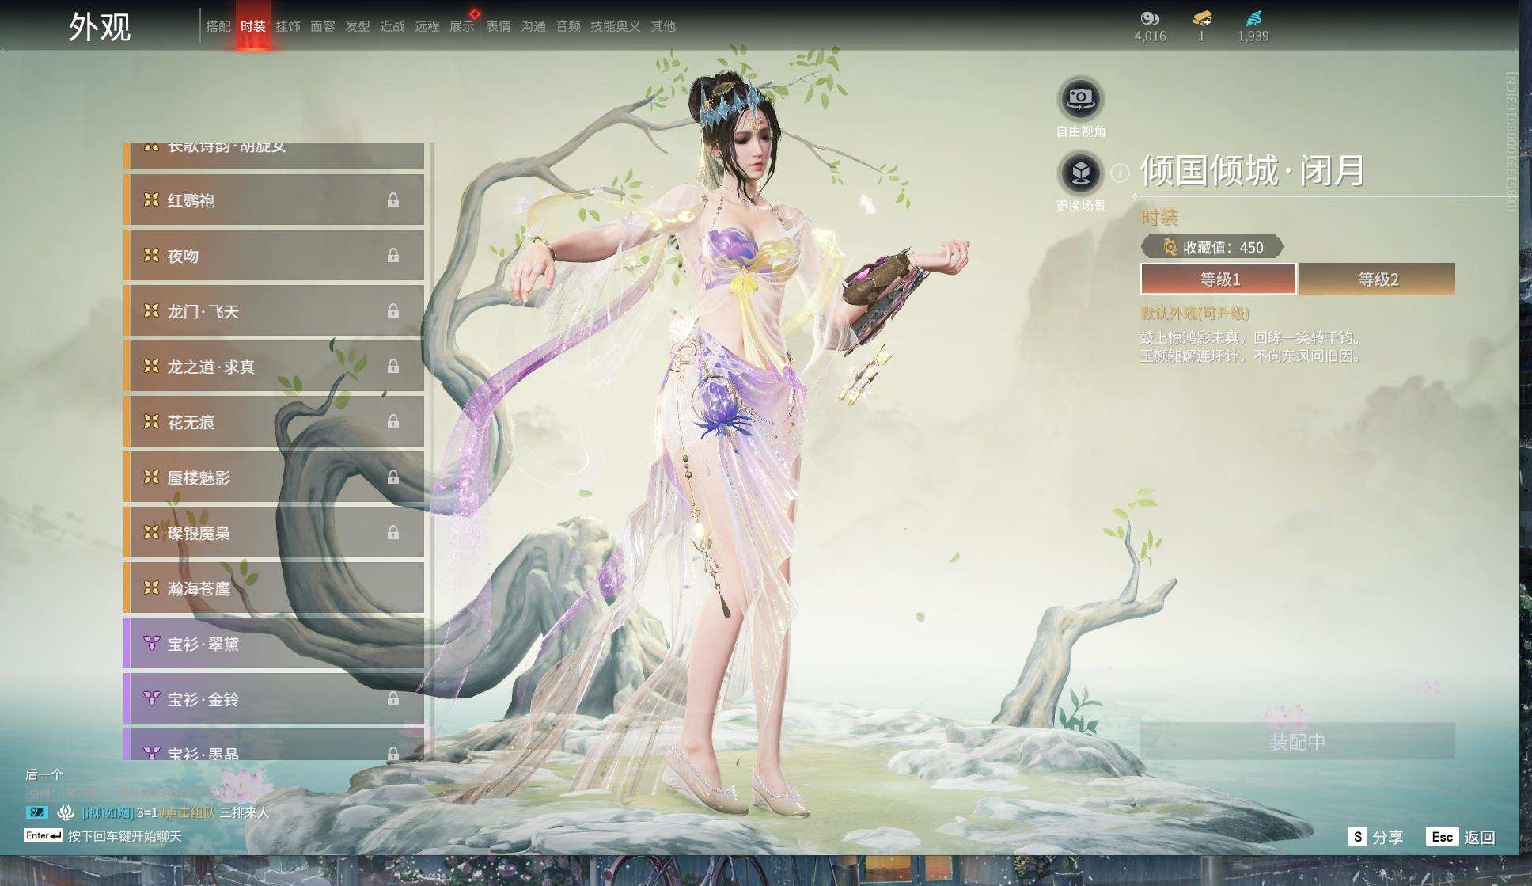
Task: Select the 花无痕 outfit
Action: pyautogui.click(x=274, y=422)
